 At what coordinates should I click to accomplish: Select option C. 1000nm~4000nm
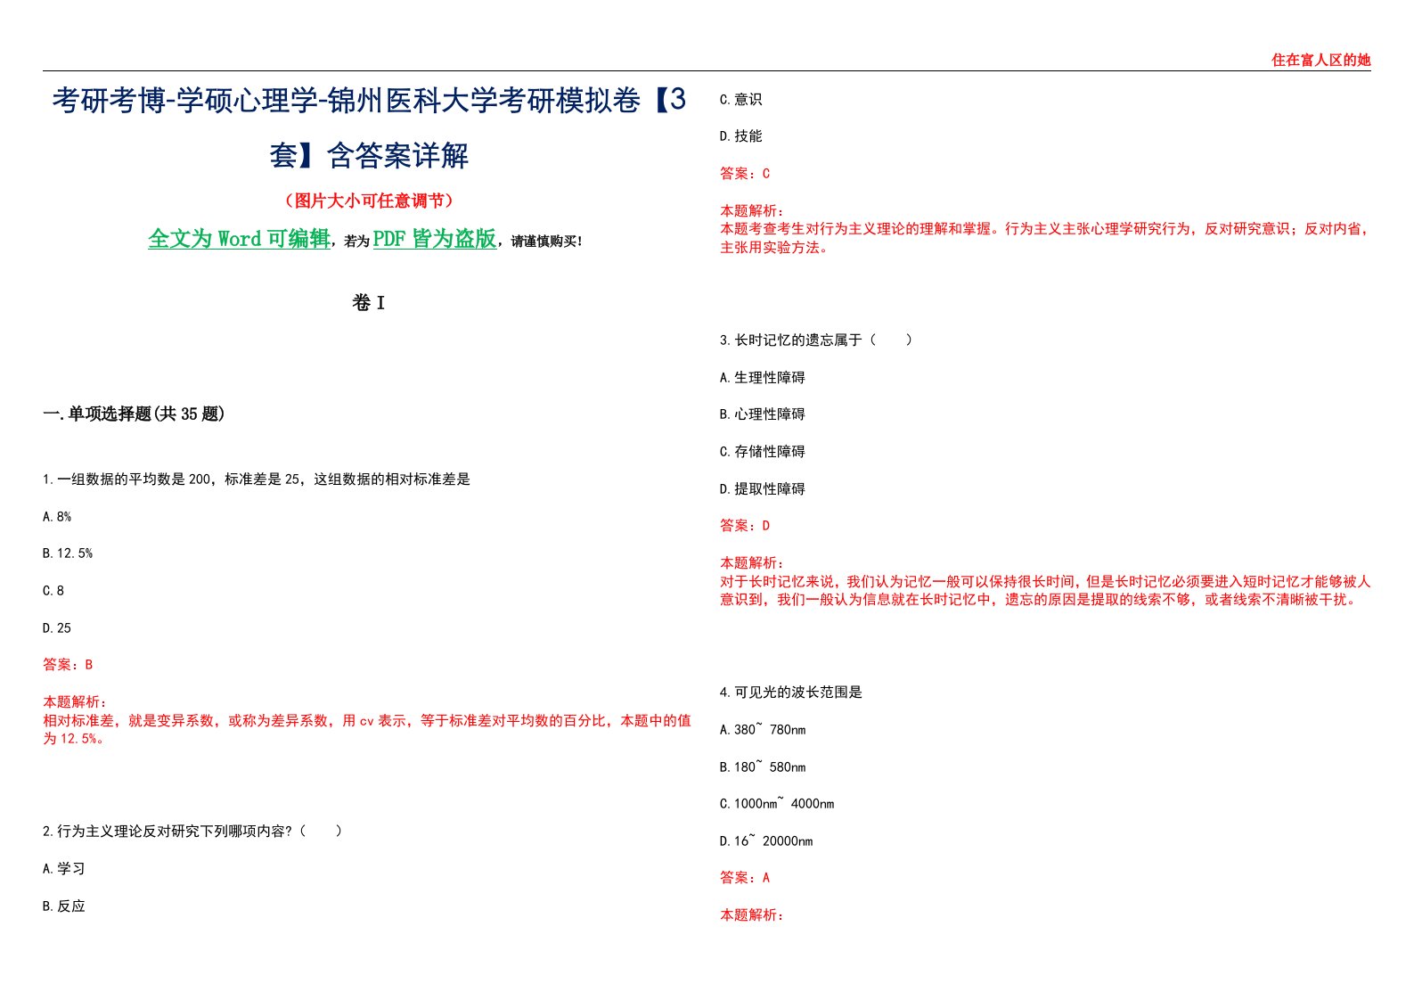click(x=777, y=804)
